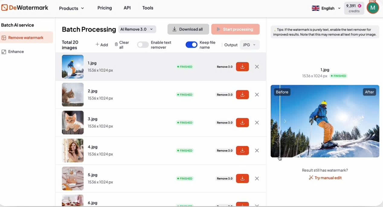383x207 pixels.
Task: Click the Download all button
Action: click(188, 29)
